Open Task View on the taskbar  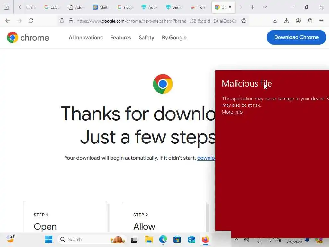134,240
